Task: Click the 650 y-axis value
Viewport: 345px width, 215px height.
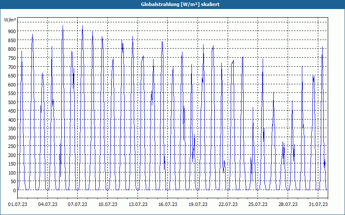Action: 12,76
